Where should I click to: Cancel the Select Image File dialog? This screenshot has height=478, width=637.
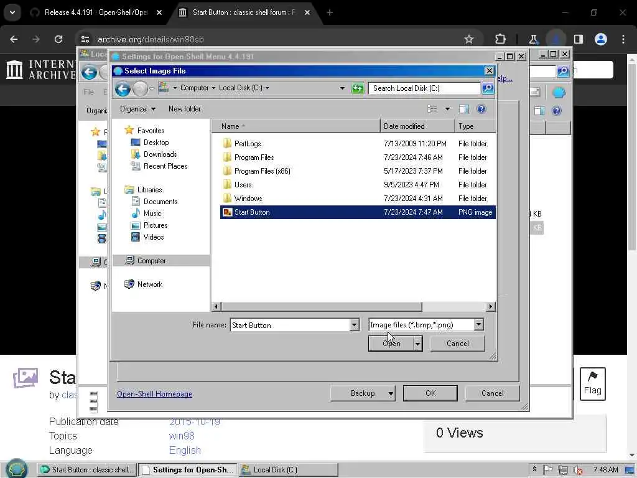[457, 344]
